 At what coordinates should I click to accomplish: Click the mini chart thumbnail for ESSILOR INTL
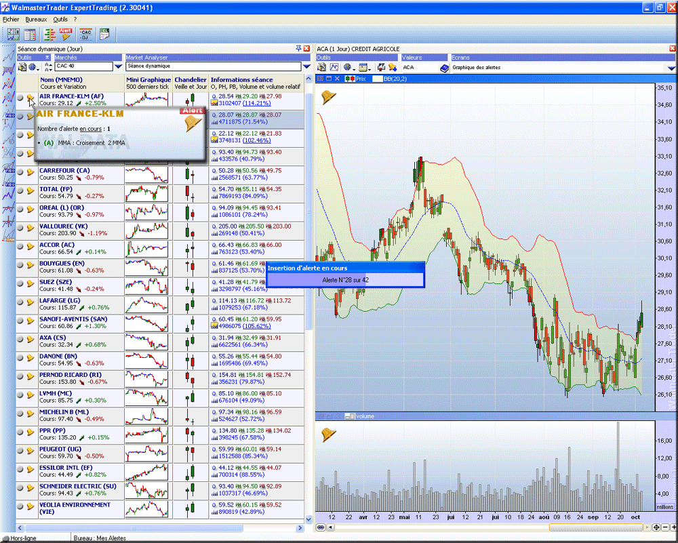146,472
